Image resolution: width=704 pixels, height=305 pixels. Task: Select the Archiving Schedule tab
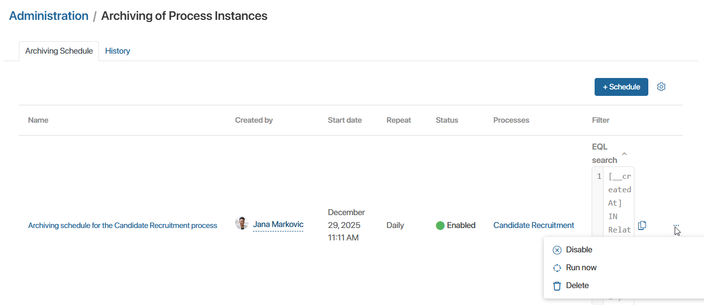(59, 51)
